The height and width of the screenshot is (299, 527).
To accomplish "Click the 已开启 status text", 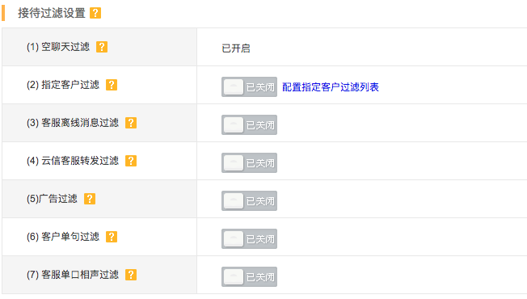I will click(x=236, y=48).
